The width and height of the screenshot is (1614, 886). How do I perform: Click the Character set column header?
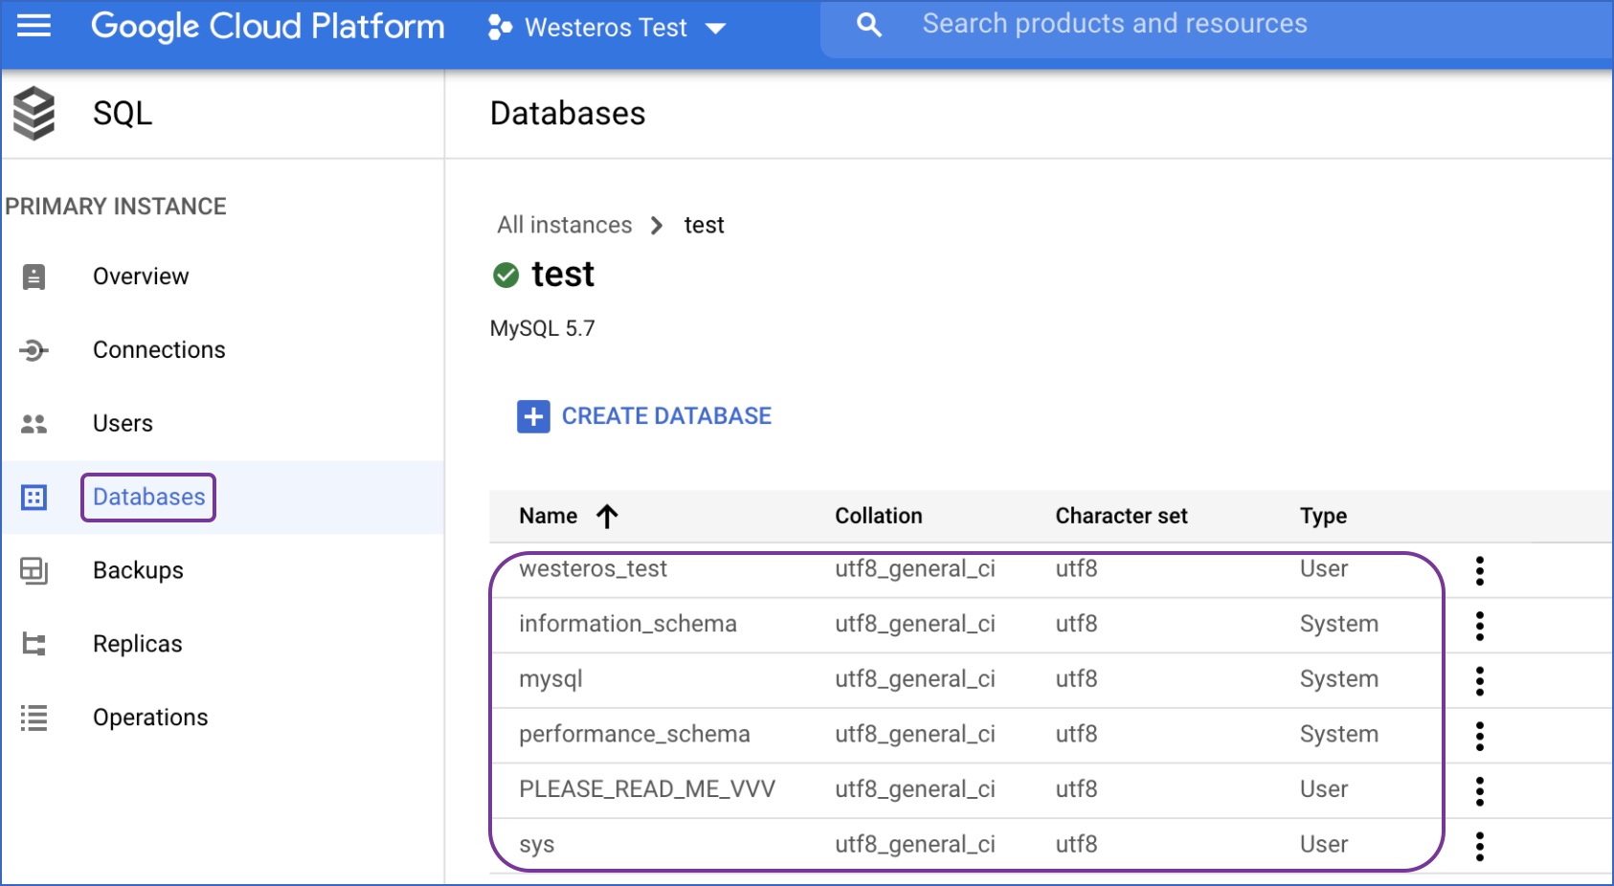click(1121, 516)
